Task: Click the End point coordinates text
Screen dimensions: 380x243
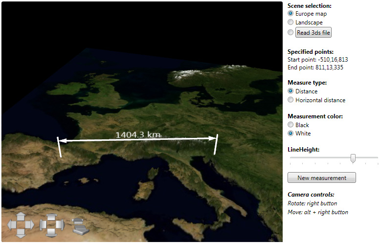Action: point(315,67)
